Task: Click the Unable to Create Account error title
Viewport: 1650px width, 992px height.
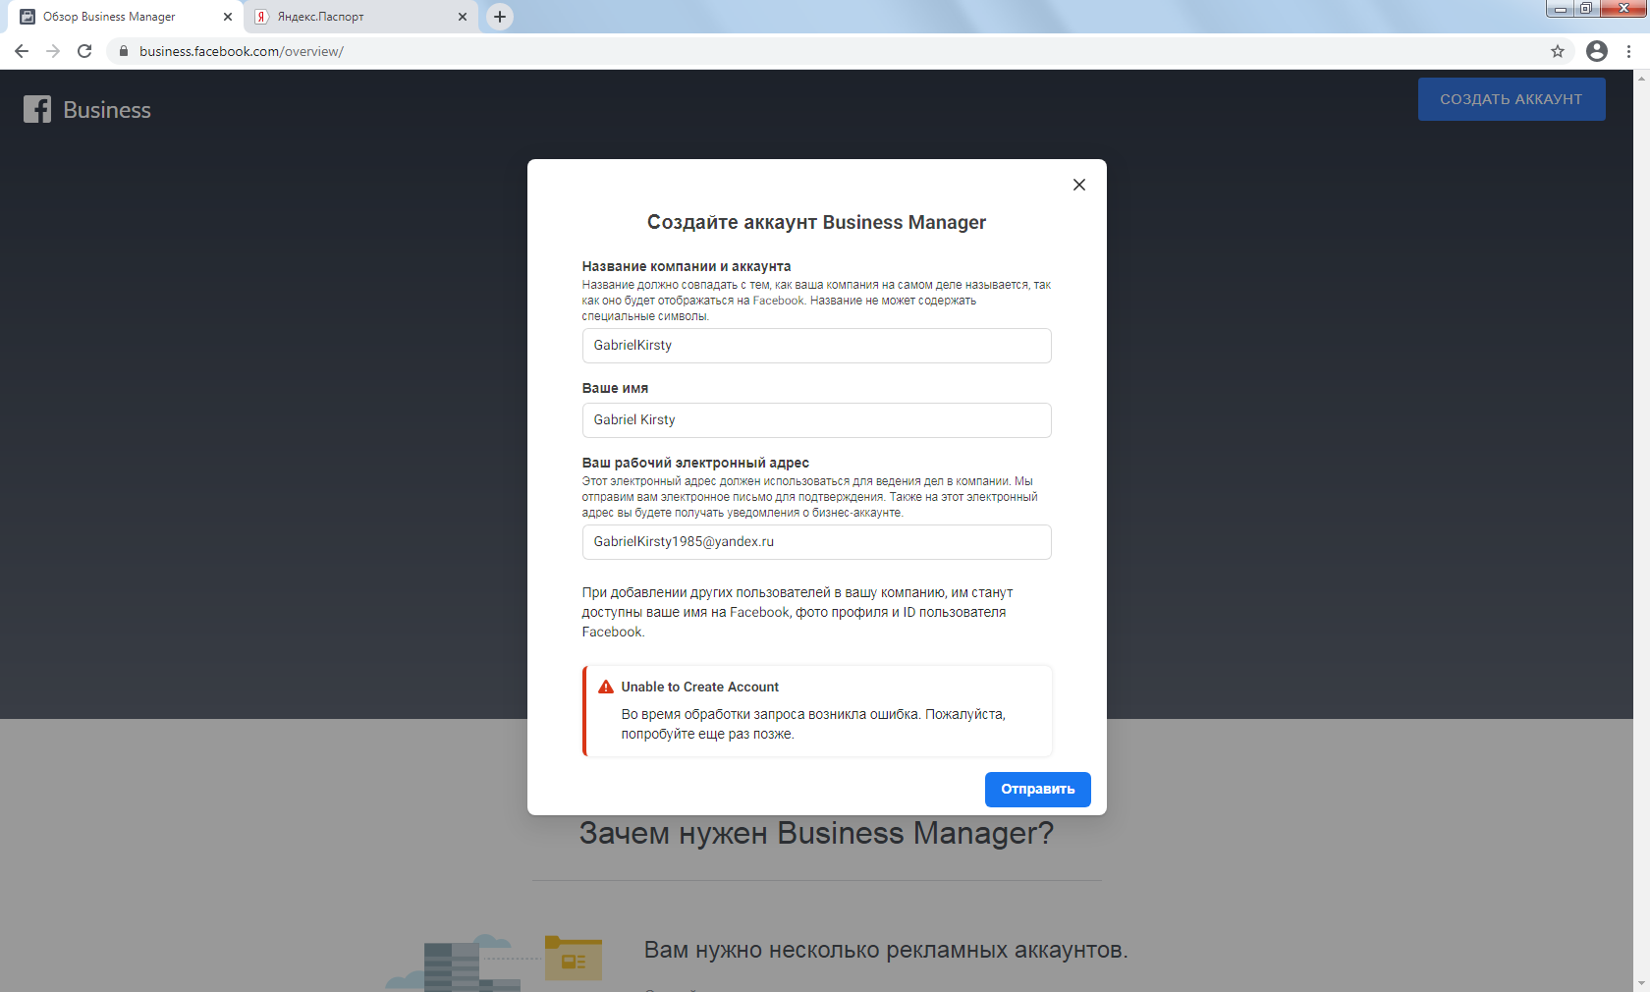Action: tap(699, 687)
